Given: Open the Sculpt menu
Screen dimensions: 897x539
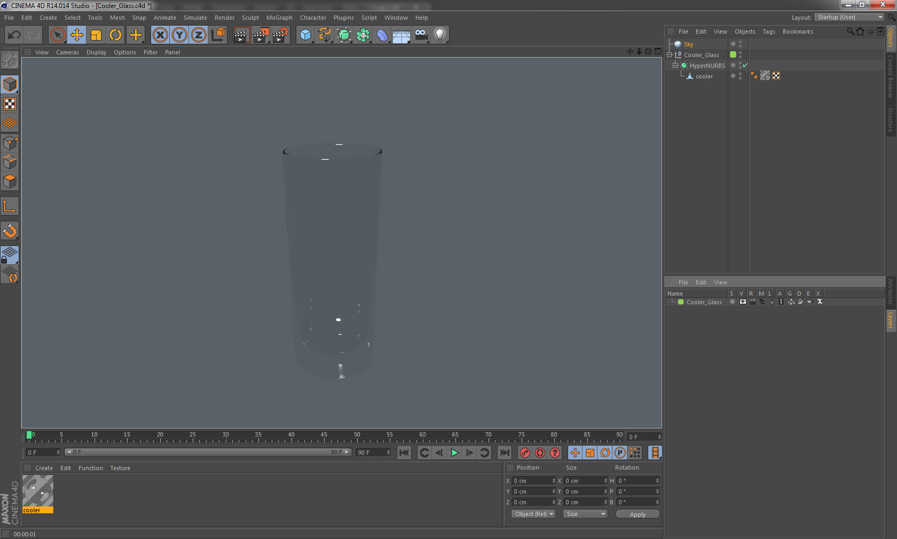Looking at the screenshot, I should 250,18.
